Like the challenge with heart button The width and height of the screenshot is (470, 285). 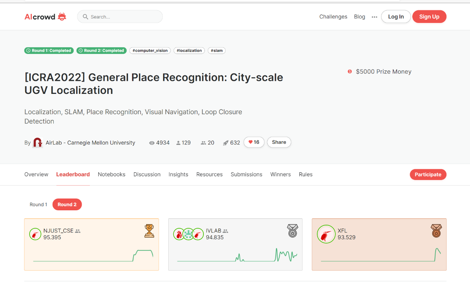254,142
